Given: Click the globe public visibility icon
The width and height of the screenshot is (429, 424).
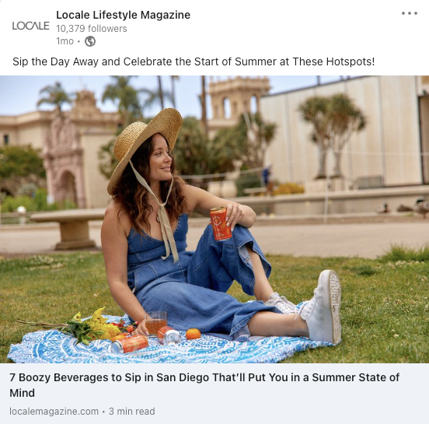Looking at the screenshot, I should [x=90, y=41].
